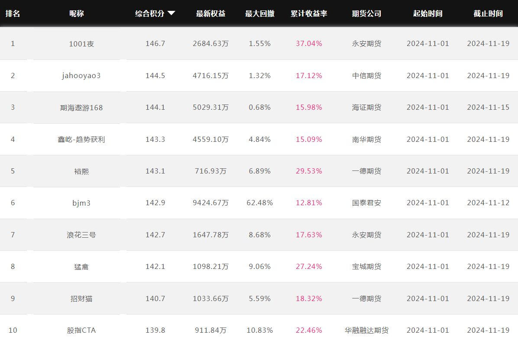The width and height of the screenshot is (518, 344).
Task: Select the 12.81% cumulative return value
Action: pos(309,203)
